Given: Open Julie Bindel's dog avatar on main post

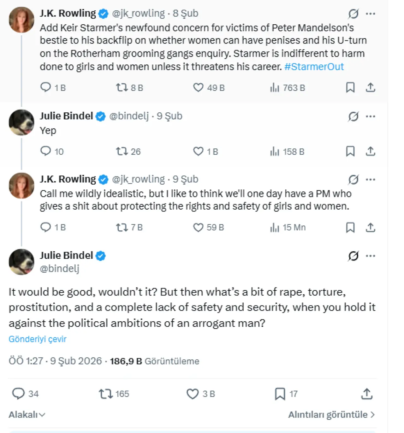Looking at the screenshot, I should coord(21,262).
